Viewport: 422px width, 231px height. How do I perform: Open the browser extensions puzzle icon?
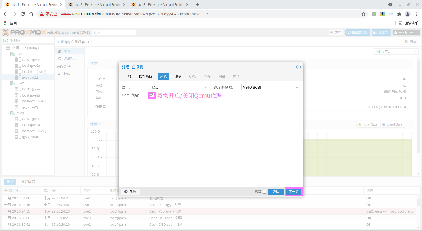[x=399, y=14]
